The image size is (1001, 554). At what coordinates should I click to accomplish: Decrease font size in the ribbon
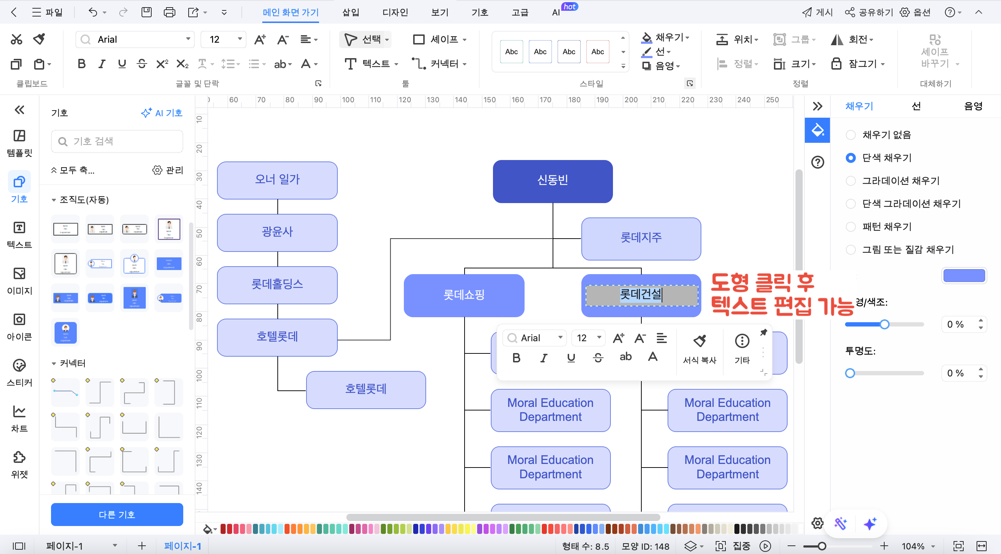click(282, 39)
